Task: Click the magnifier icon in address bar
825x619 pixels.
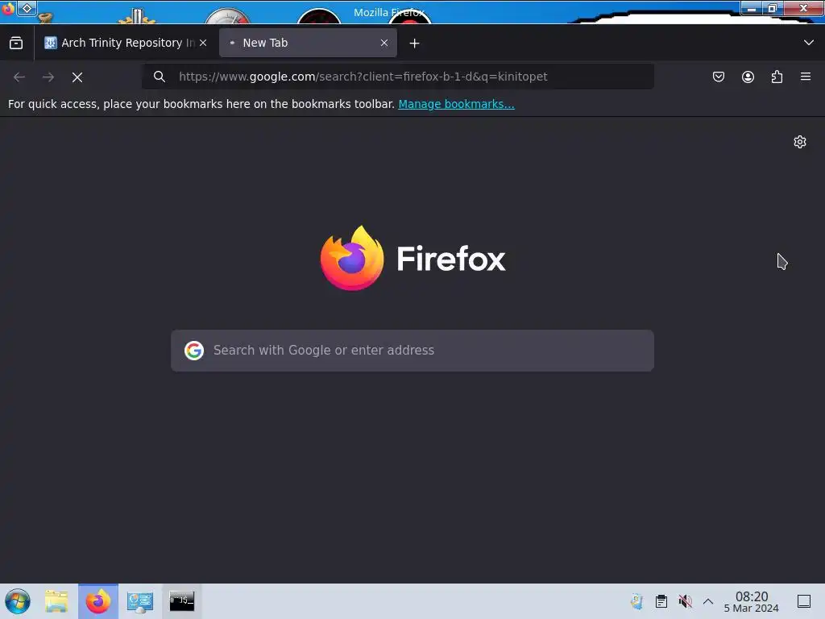Action: [160, 77]
